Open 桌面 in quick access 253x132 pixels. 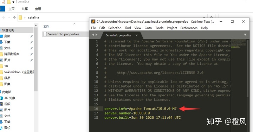point(7,36)
